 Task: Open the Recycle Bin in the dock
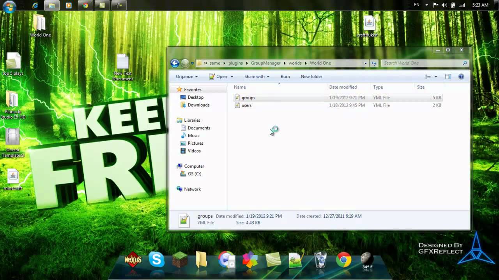[320, 260]
